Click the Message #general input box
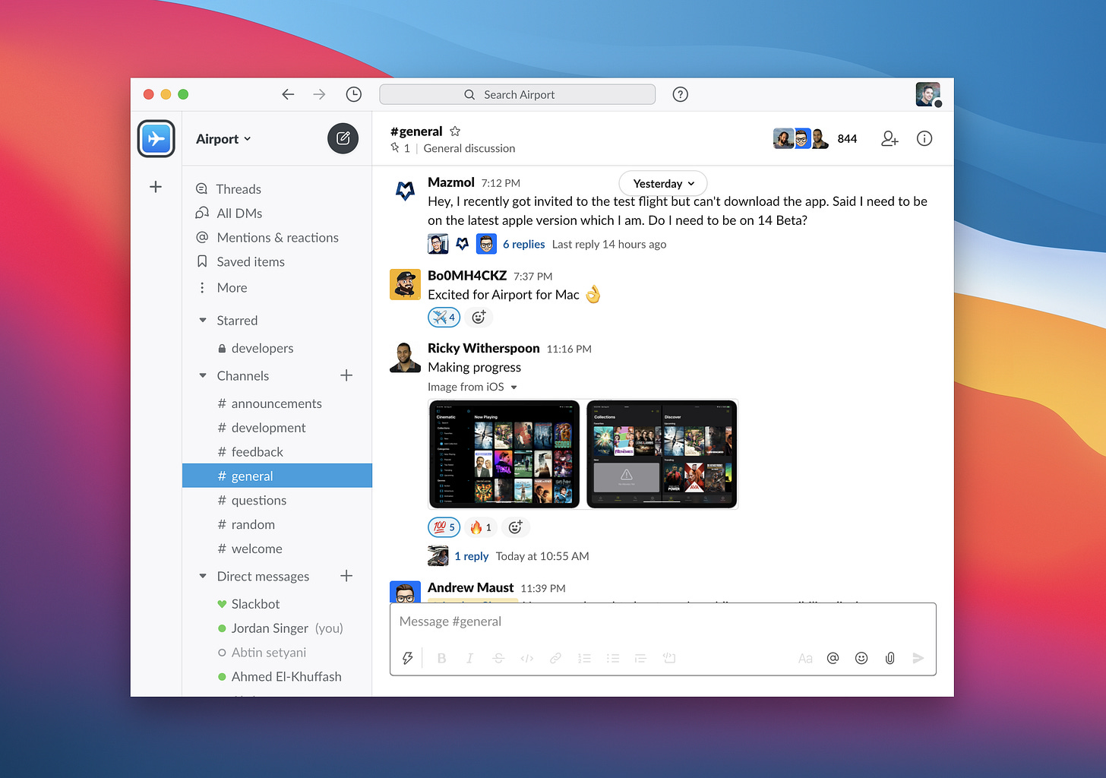 coord(662,621)
